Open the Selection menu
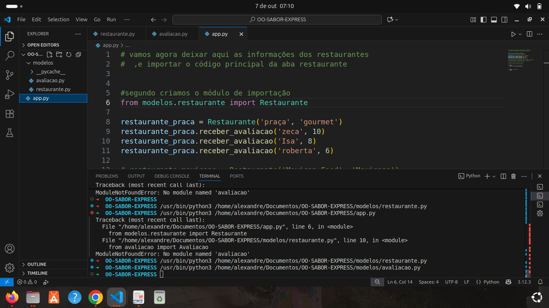The height and width of the screenshot is (308, 549). 58,19
